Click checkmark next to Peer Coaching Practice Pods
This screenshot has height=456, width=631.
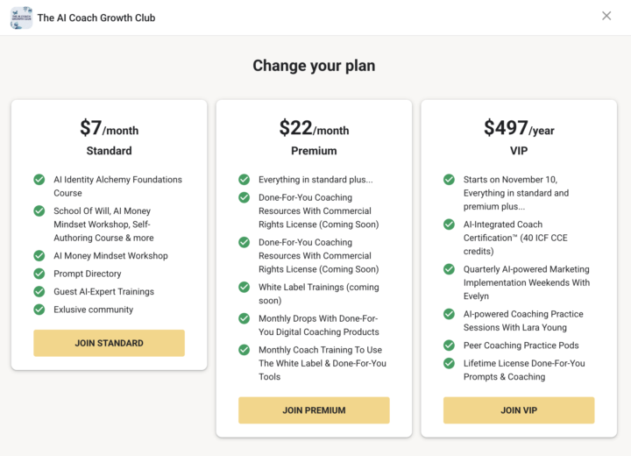tap(450, 346)
